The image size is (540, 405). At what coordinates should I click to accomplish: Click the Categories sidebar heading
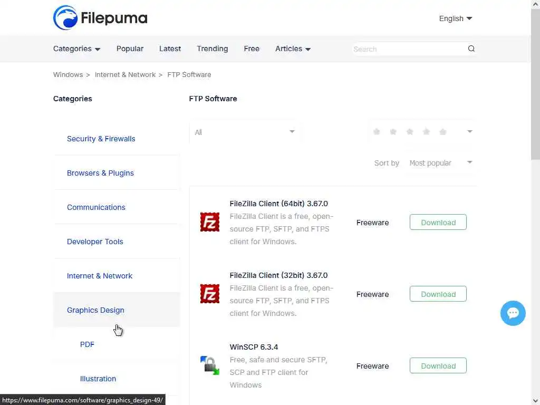72,99
